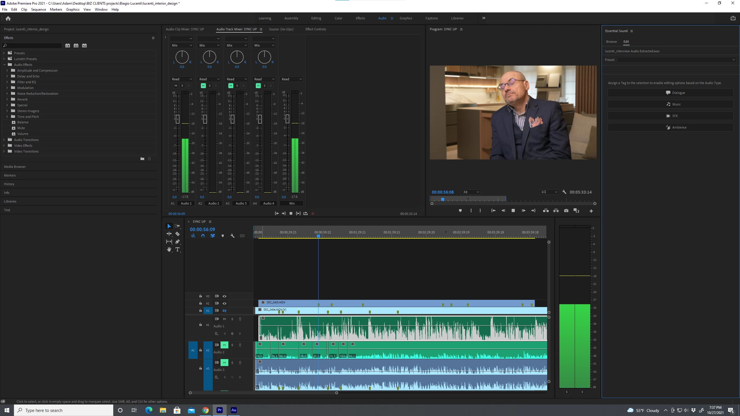Expand the Amplitude and Compression folder
The image size is (740, 416).
coord(7,70)
